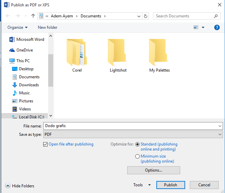
Task: Click navigation pane scroll down arrow
Action: point(51,116)
